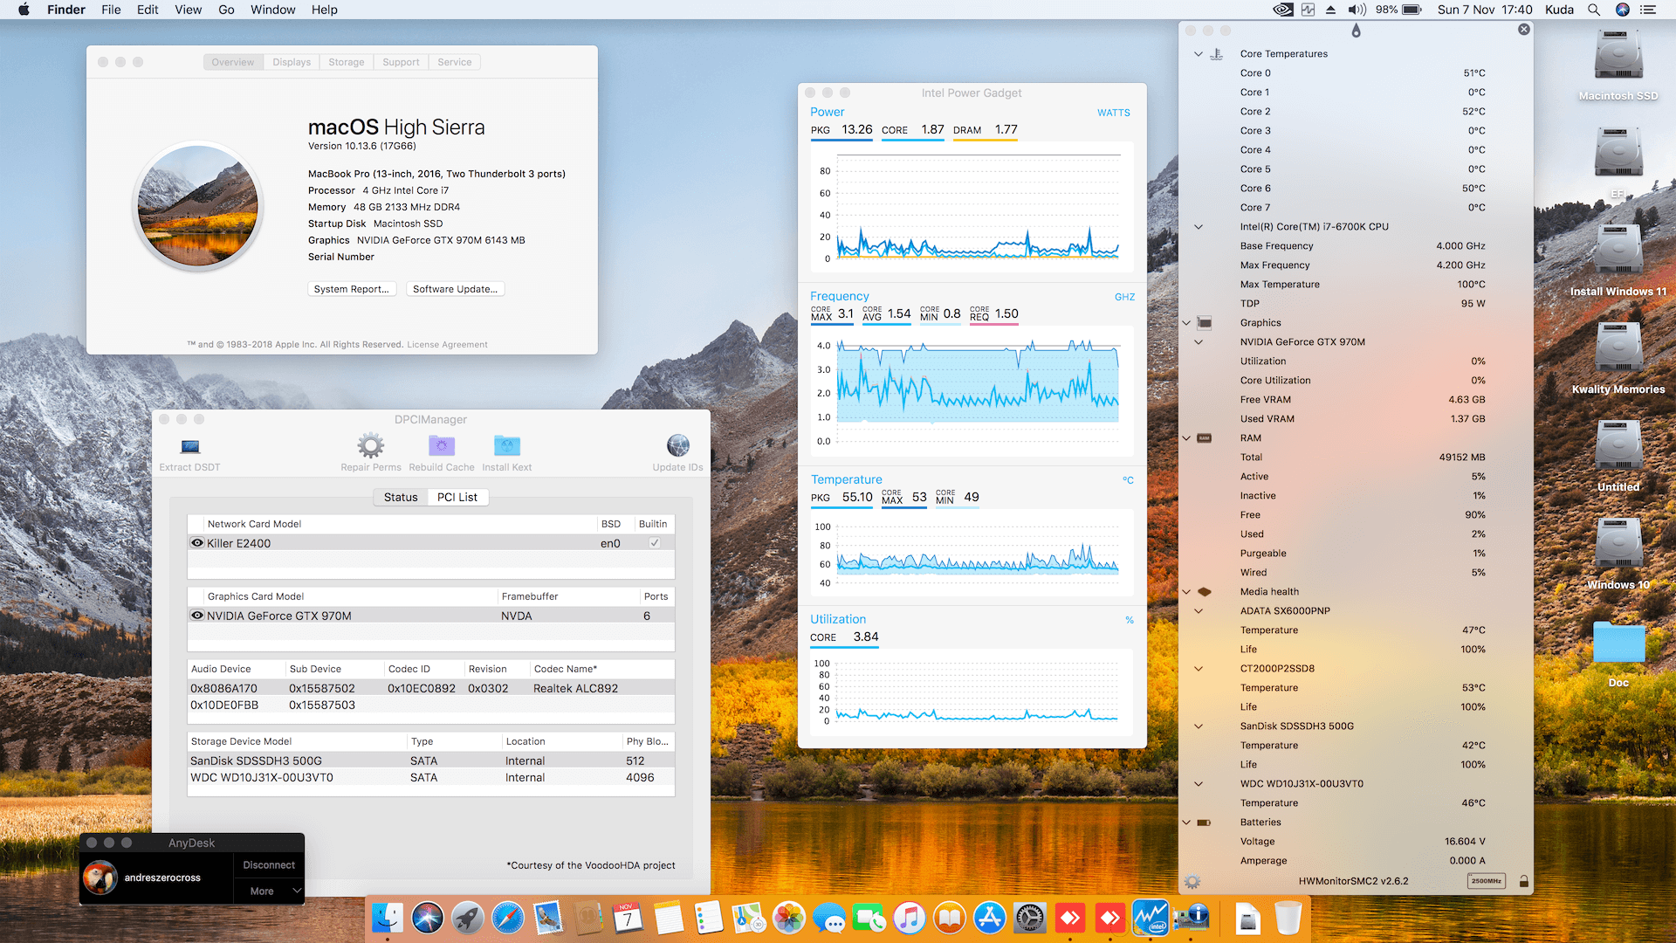Image resolution: width=1676 pixels, height=943 pixels.
Task: Click the andreszerocross avatar in AnyDesk
Action: pos(100,878)
